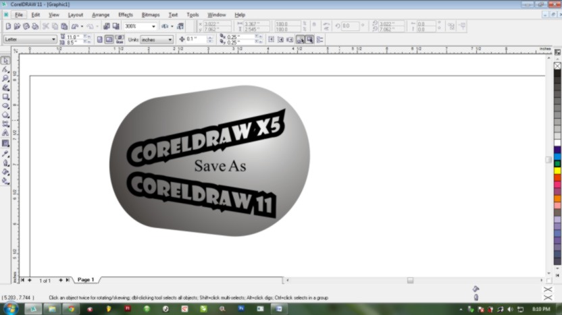Image resolution: width=562 pixels, height=315 pixels.
Task: Select the Polygon tool
Action: (5, 115)
